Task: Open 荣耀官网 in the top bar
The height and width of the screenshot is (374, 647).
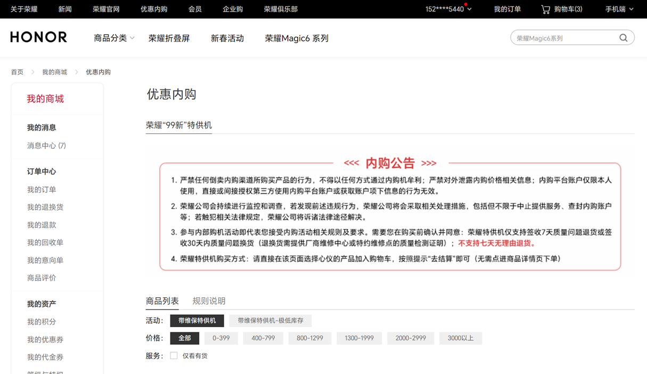Action: 106,9
